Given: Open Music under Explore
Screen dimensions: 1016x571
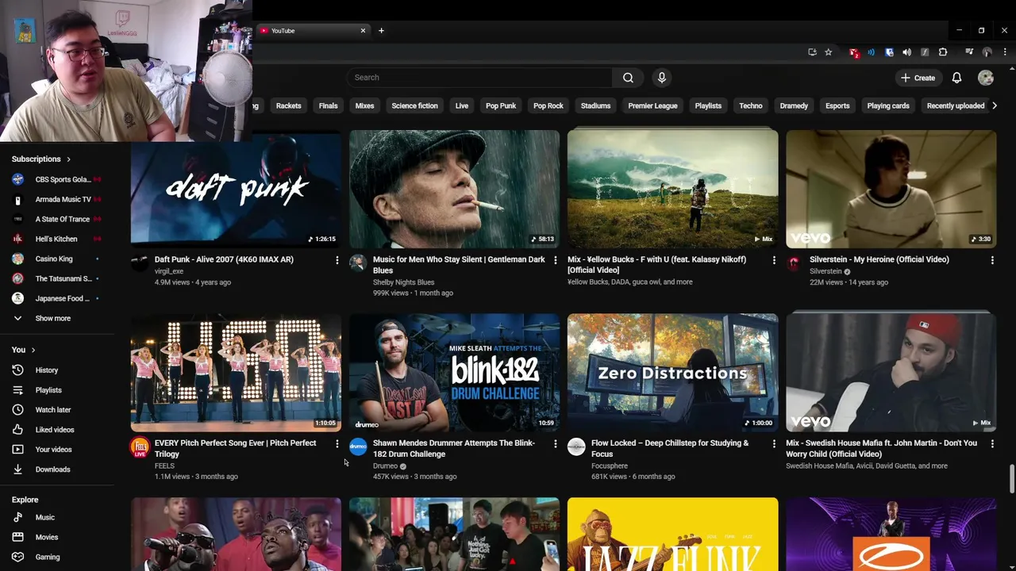Looking at the screenshot, I should pyautogui.click(x=44, y=517).
